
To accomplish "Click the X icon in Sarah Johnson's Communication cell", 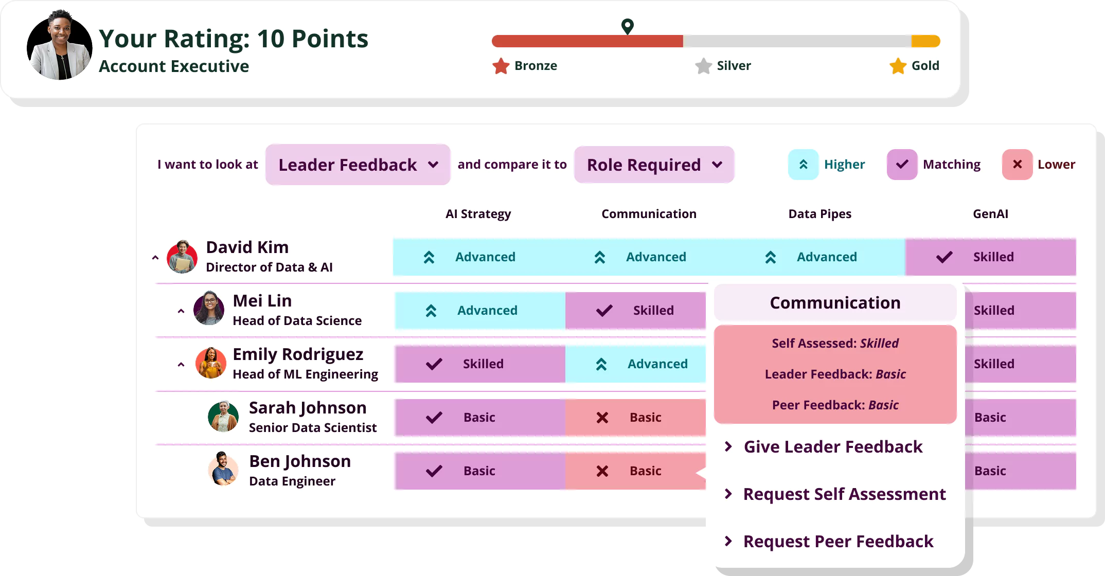I will (602, 418).
